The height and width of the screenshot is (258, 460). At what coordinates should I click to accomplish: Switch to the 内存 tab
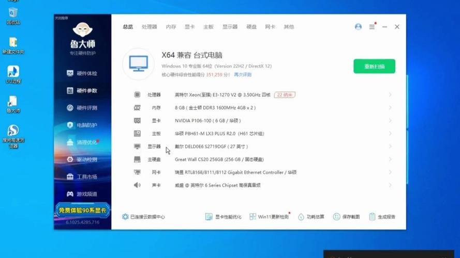(x=171, y=27)
